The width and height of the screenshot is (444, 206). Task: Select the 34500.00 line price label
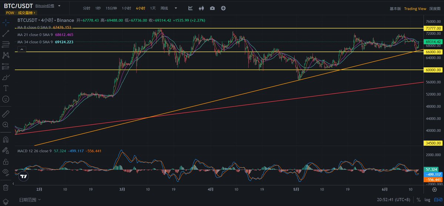(433, 143)
